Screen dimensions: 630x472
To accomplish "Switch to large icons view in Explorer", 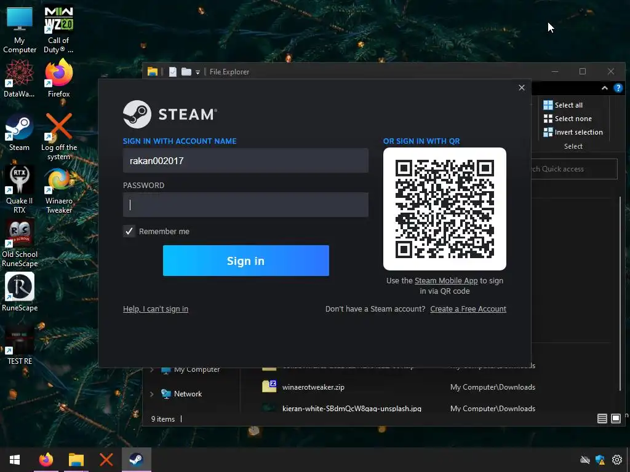I will click(x=615, y=419).
